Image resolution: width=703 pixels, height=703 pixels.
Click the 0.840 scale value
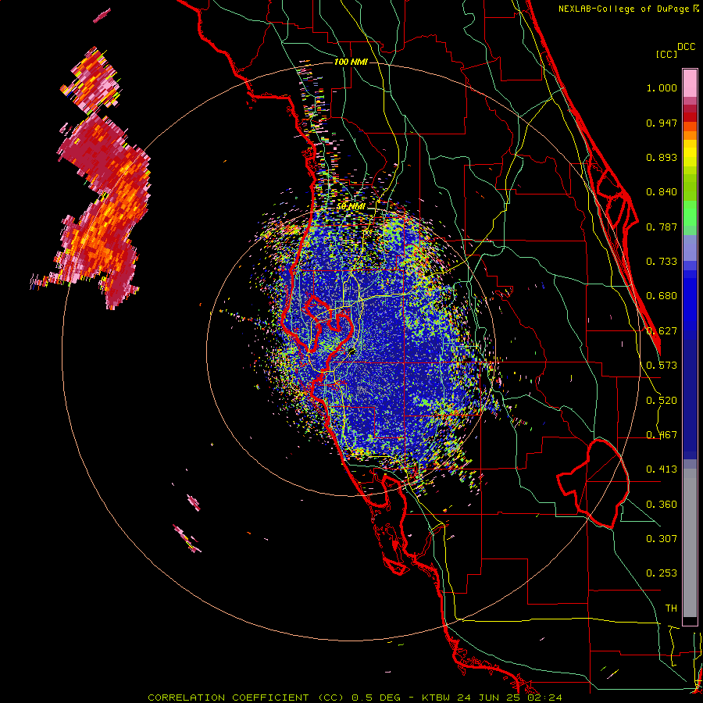(x=662, y=192)
